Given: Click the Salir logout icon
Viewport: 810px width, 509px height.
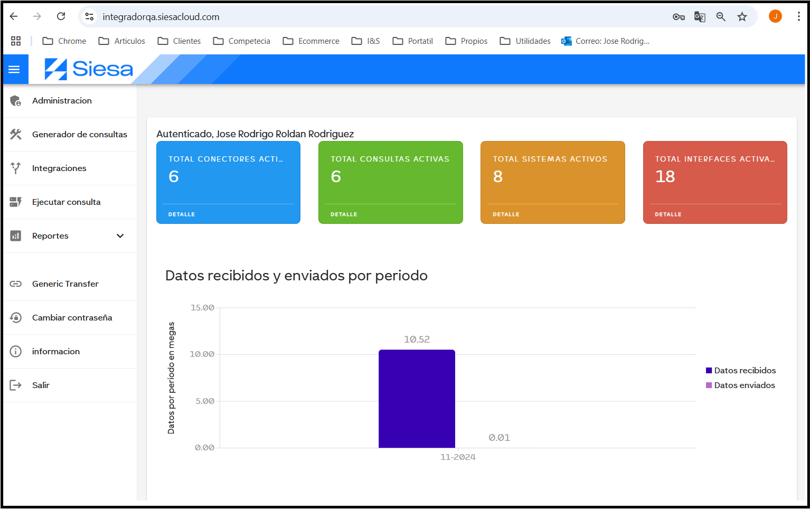Looking at the screenshot, I should coord(15,385).
